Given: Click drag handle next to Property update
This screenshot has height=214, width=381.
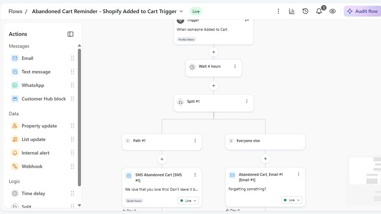Looking at the screenshot, I should pos(72,126).
